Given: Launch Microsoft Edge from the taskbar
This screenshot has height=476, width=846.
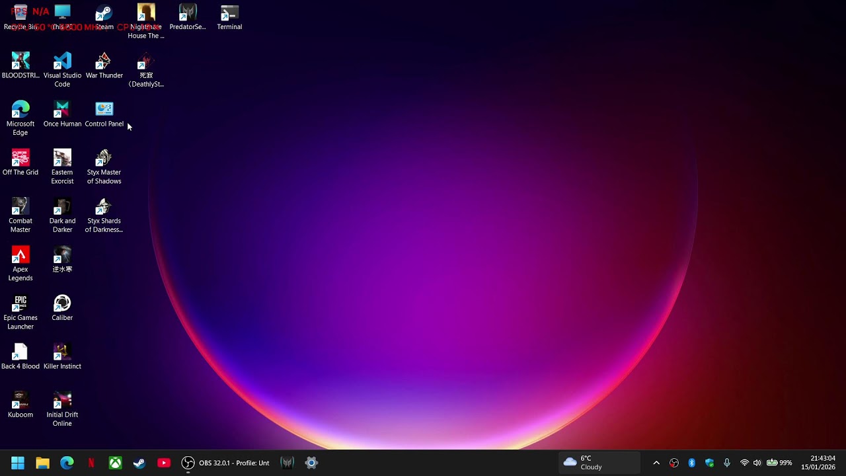Looking at the screenshot, I should click(x=67, y=463).
